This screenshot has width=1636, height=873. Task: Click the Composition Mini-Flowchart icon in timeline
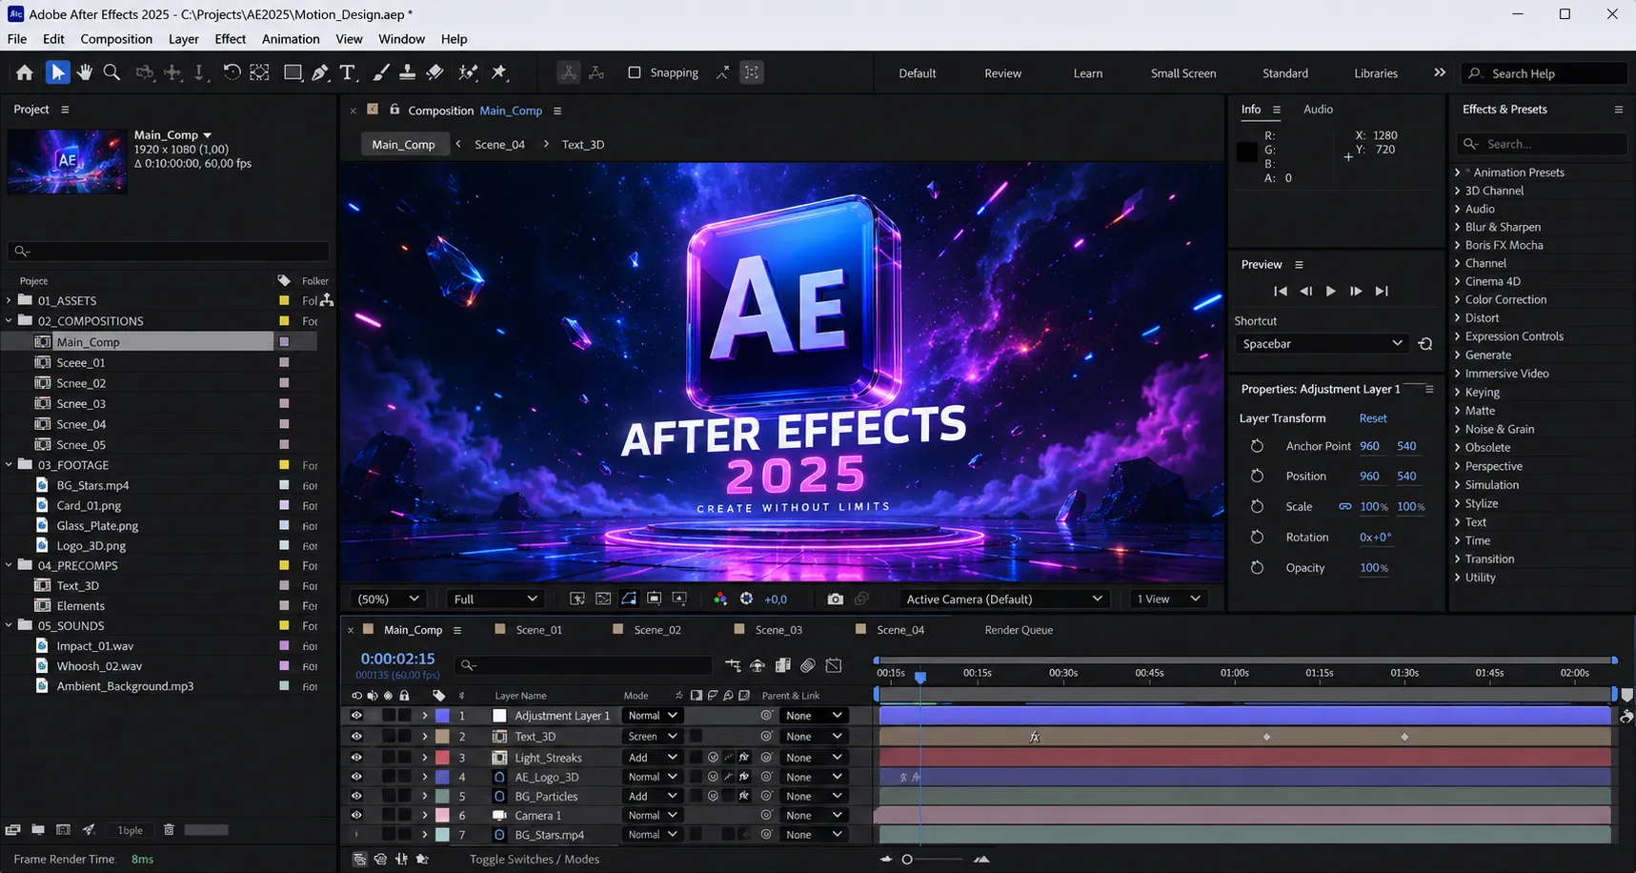pos(733,665)
